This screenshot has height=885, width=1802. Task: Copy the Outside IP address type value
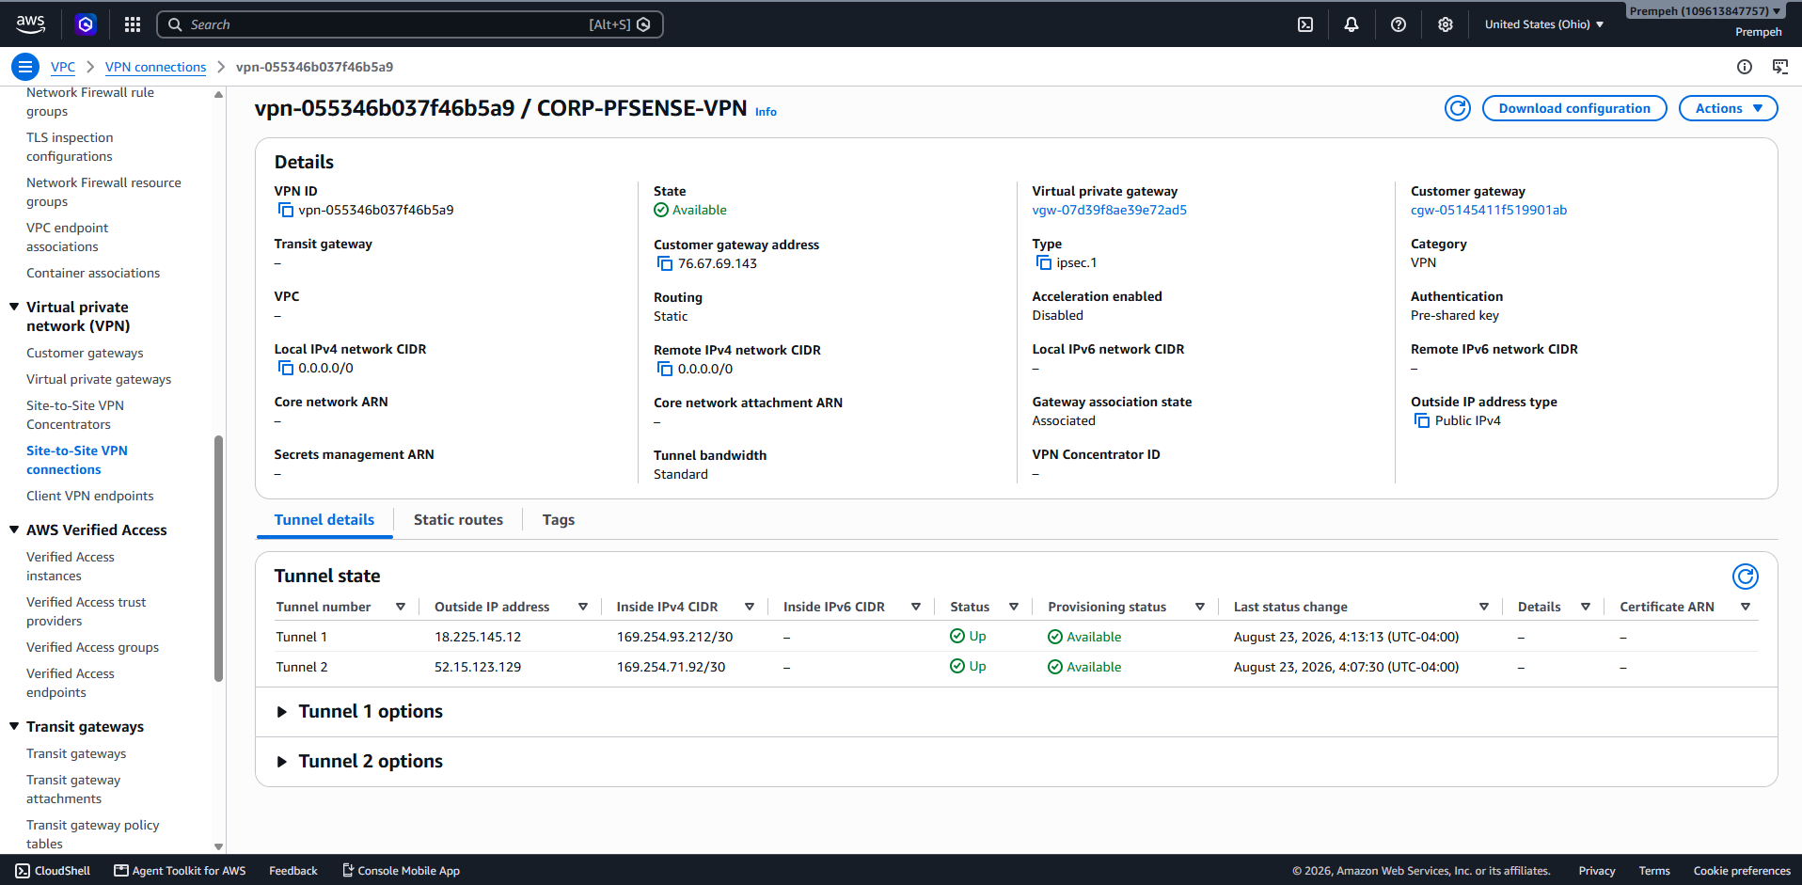[x=1422, y=420]
